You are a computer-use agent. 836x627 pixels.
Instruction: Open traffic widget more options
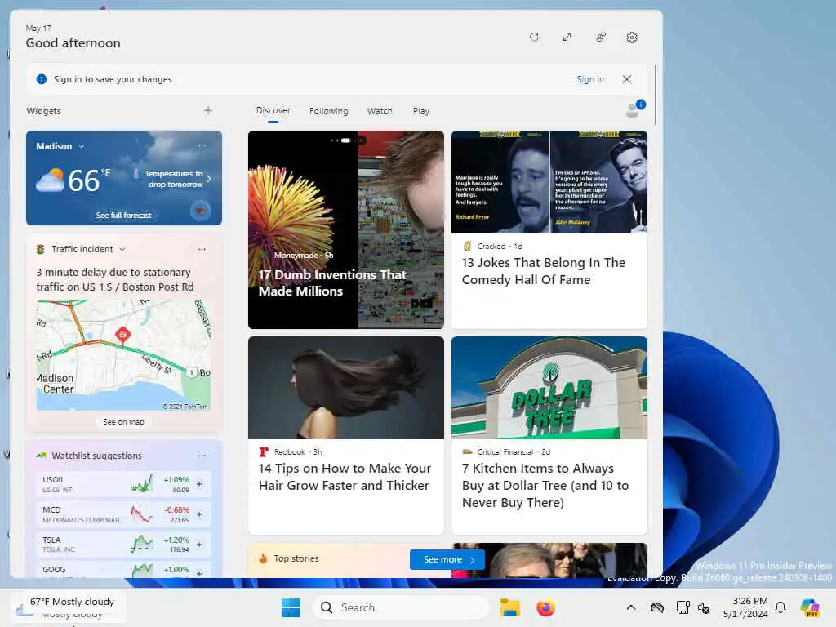(x=202, y=249)
